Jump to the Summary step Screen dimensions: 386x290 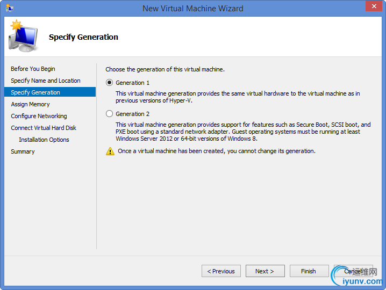23,151
